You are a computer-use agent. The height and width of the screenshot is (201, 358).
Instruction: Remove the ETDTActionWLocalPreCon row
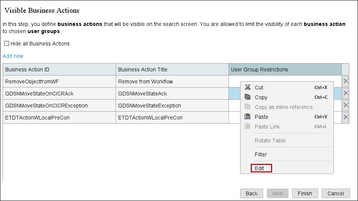coord(346,118)
